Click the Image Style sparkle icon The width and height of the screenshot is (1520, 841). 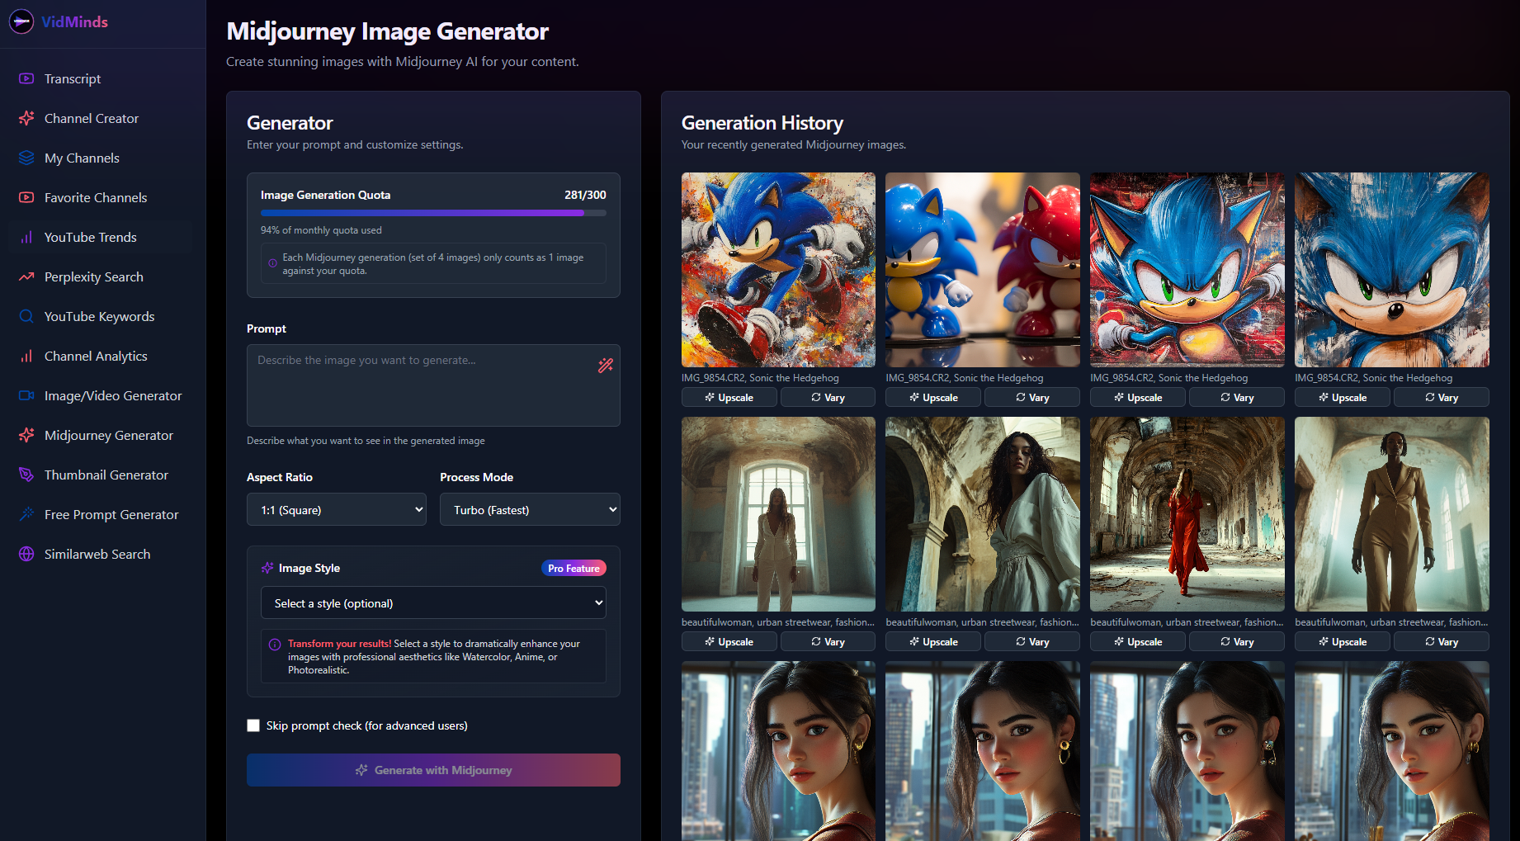point(267,568)
